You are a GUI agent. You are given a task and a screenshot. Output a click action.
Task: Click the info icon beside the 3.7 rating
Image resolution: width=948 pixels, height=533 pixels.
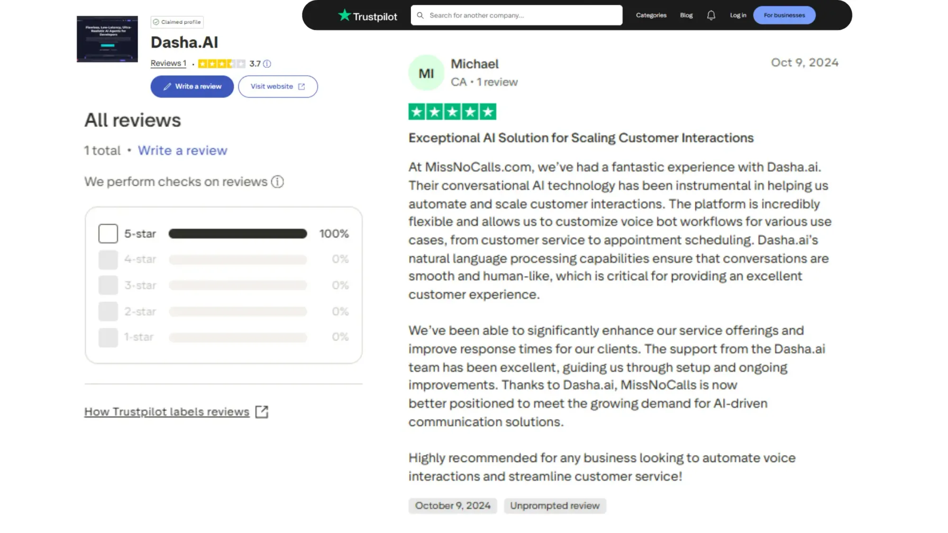(267, 63)
